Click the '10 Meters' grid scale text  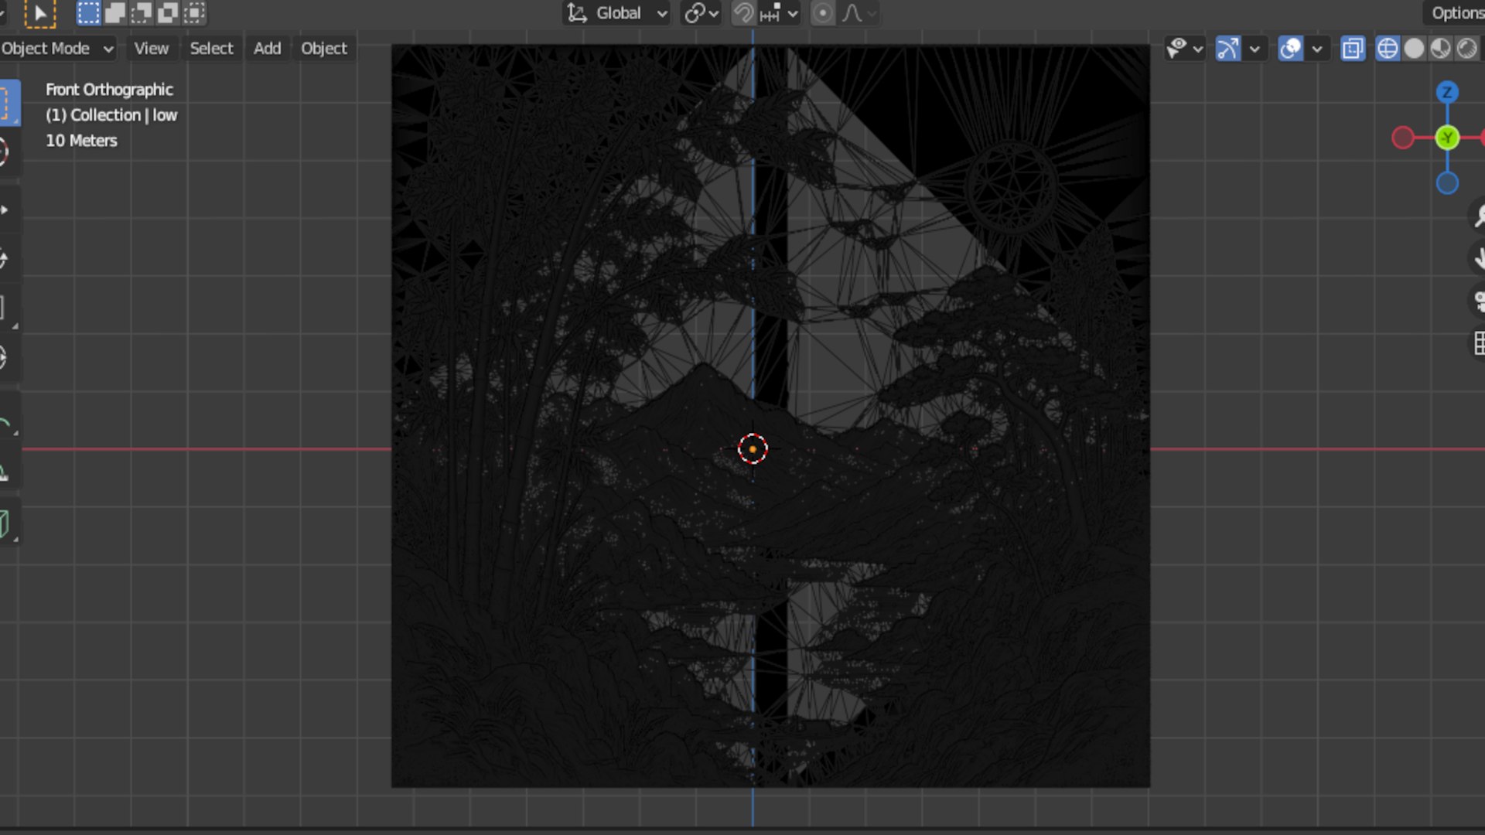pyautogui.click(x=81, y=140)
